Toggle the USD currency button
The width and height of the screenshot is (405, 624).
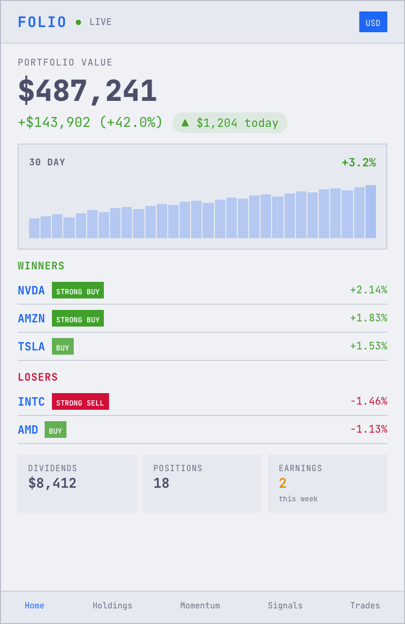(373, 22)
